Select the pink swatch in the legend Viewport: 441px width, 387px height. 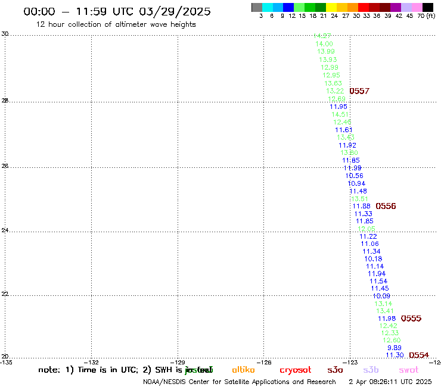click(x=417, y=7)
